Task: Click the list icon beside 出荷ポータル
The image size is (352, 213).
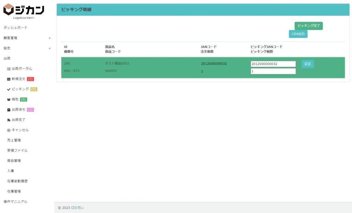Action: click(9, 69)
